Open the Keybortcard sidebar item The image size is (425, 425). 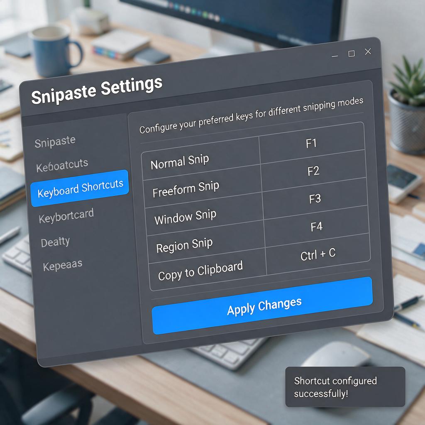click(x=66, y=216)
